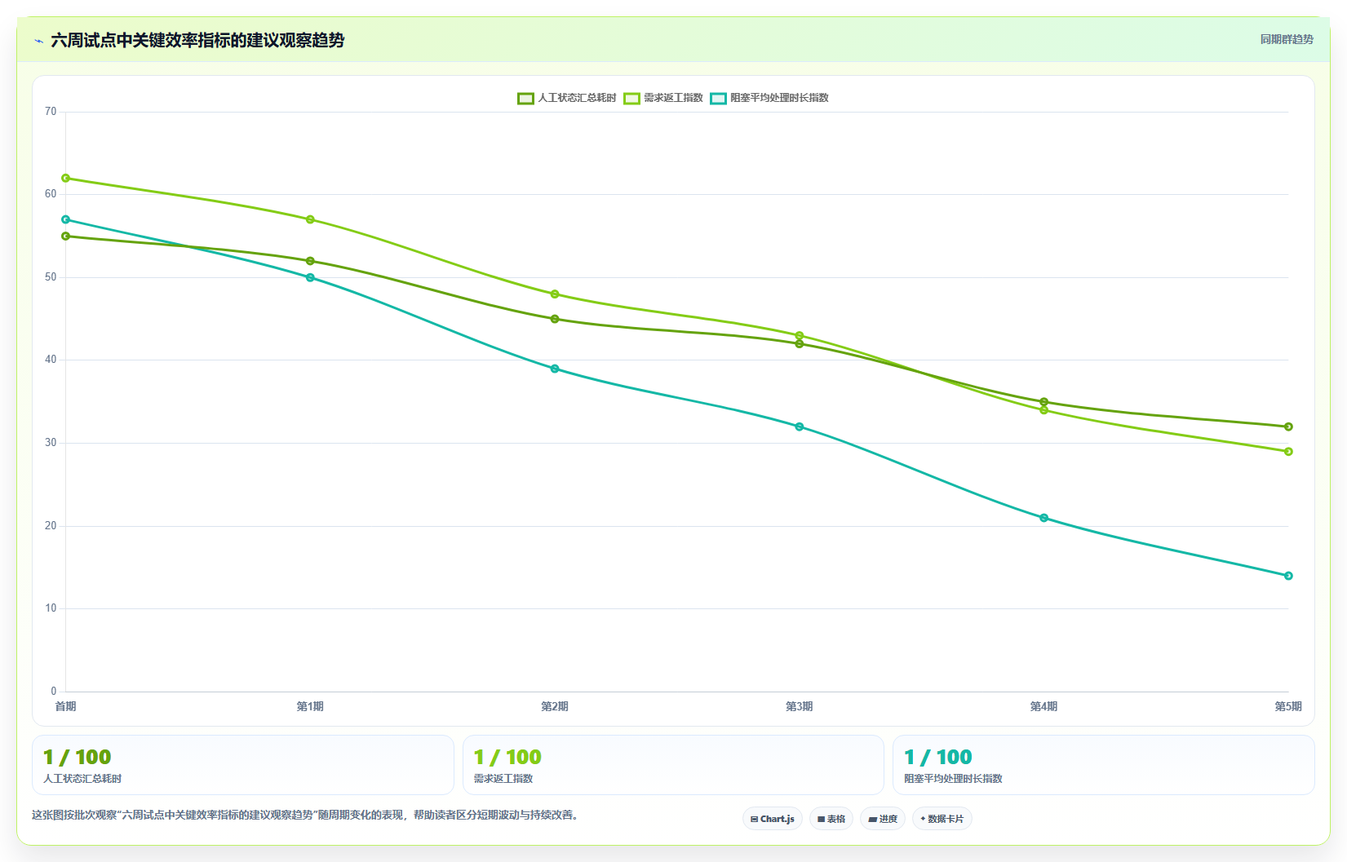
Task: Select the 阻塞平均处理时长指数 point at 首期 (57)
Action: pos(66,219)
